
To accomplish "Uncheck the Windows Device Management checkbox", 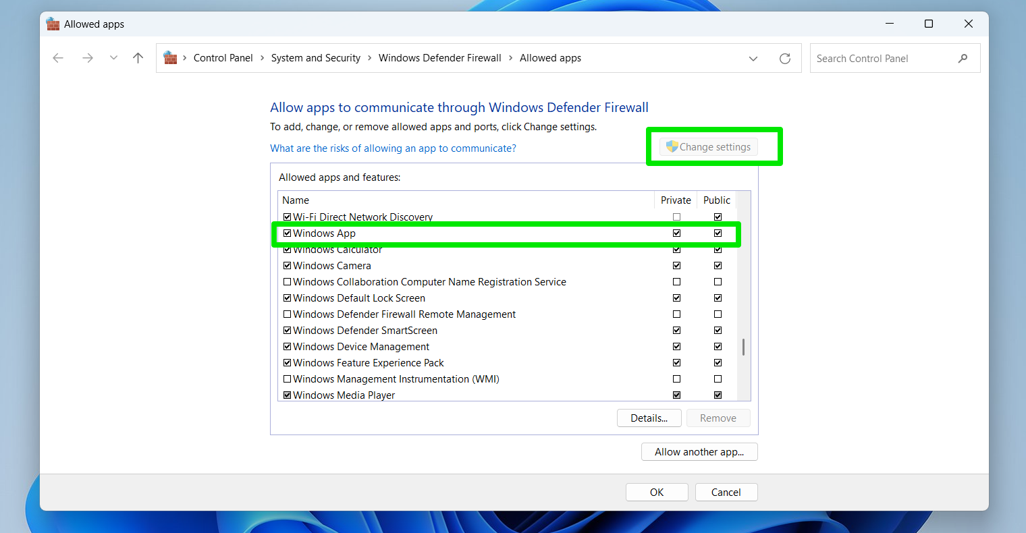I will coord(287,347).
